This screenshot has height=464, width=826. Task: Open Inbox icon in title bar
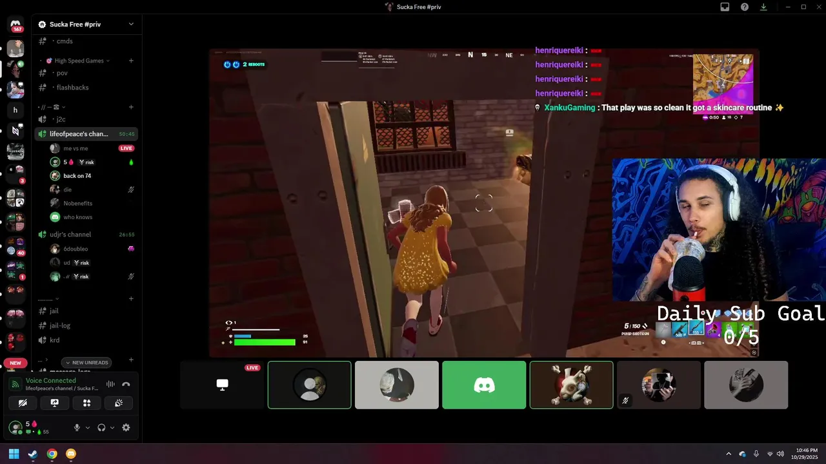pos(725,7)
